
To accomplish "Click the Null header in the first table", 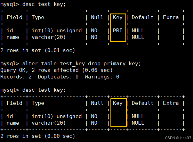I will coord(97,17).
